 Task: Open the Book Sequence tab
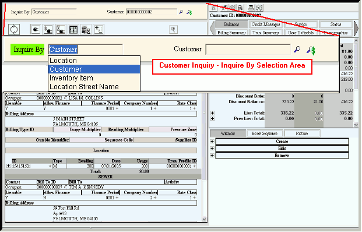(x=265, y=133)
